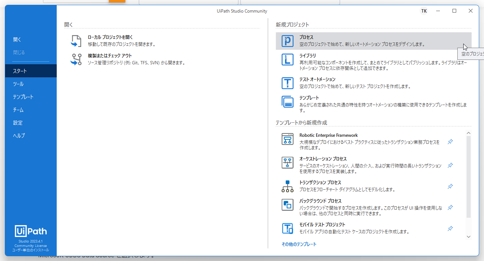The image size is (484, 261).
Task: Click the Transactional Process (トランザクション プロセス) icon
Action: (x=288, y=186)
